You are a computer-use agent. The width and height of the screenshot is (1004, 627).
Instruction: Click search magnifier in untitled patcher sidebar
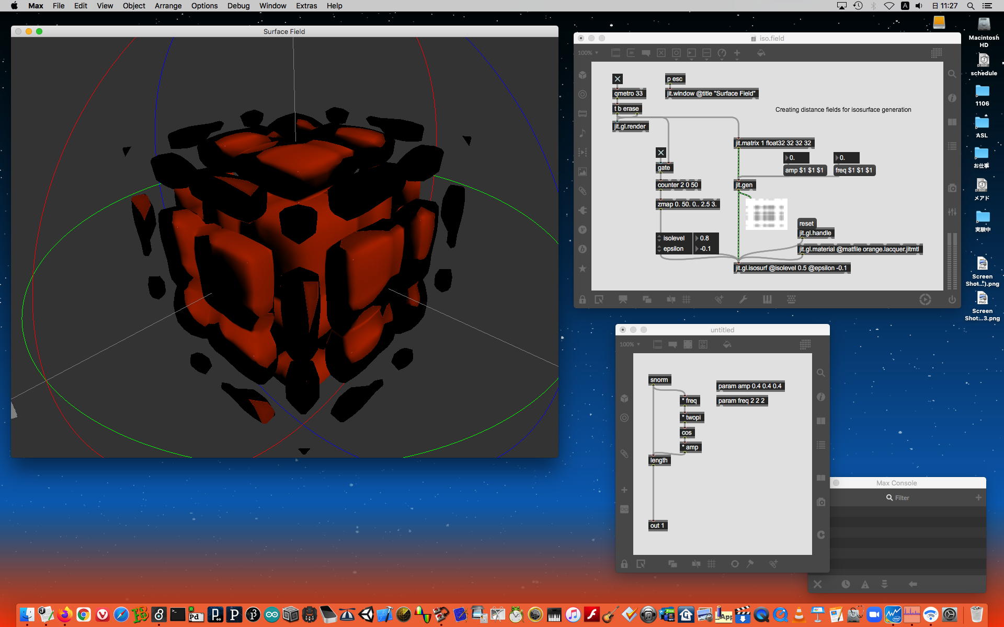pos(821,373)
